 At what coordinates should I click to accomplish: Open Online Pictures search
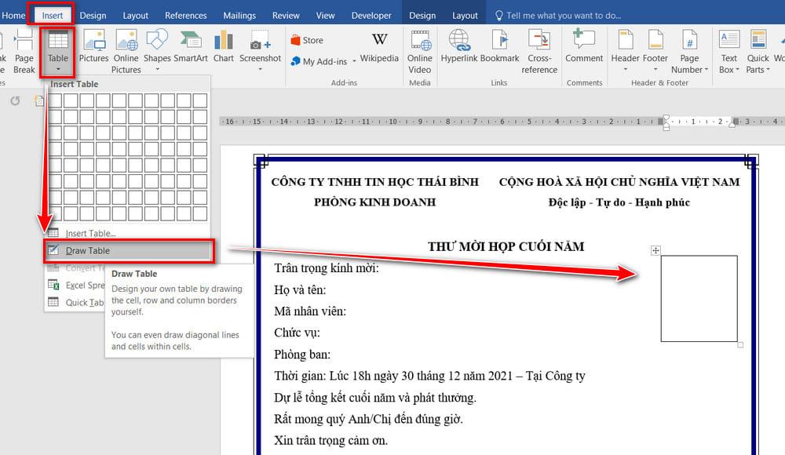click(x=126, y=51)
